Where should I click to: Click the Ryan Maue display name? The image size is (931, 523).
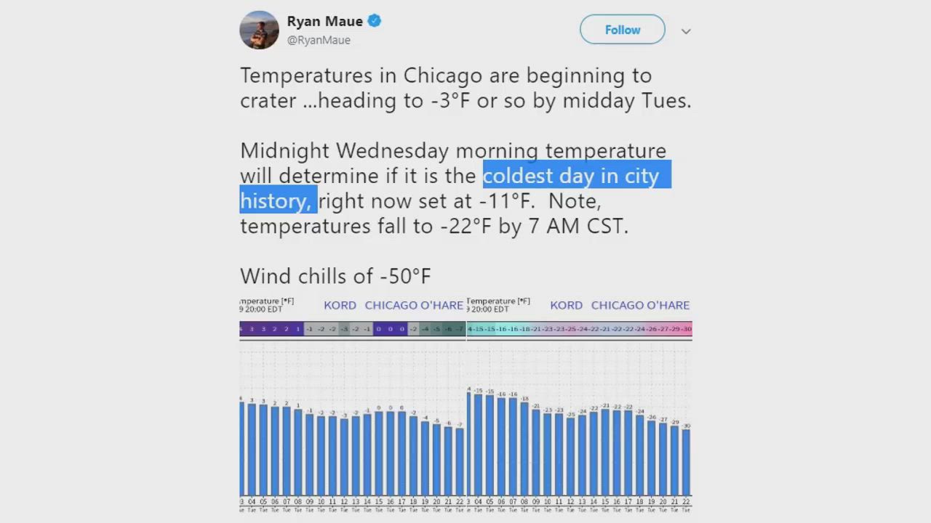click(324, 21)
